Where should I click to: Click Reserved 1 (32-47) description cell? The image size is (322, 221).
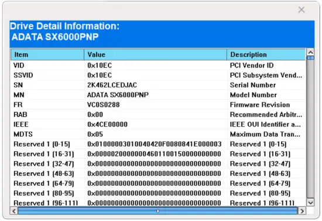[x=260, y=164]
